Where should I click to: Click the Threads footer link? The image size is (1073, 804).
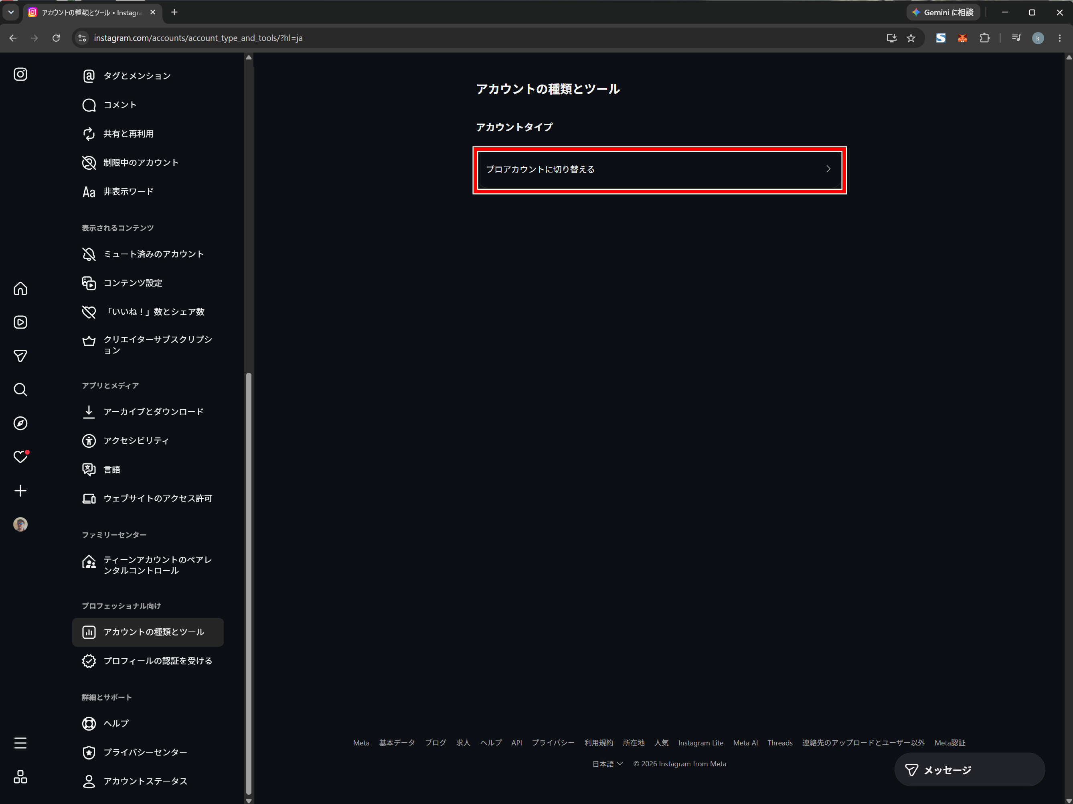[779, 743]
